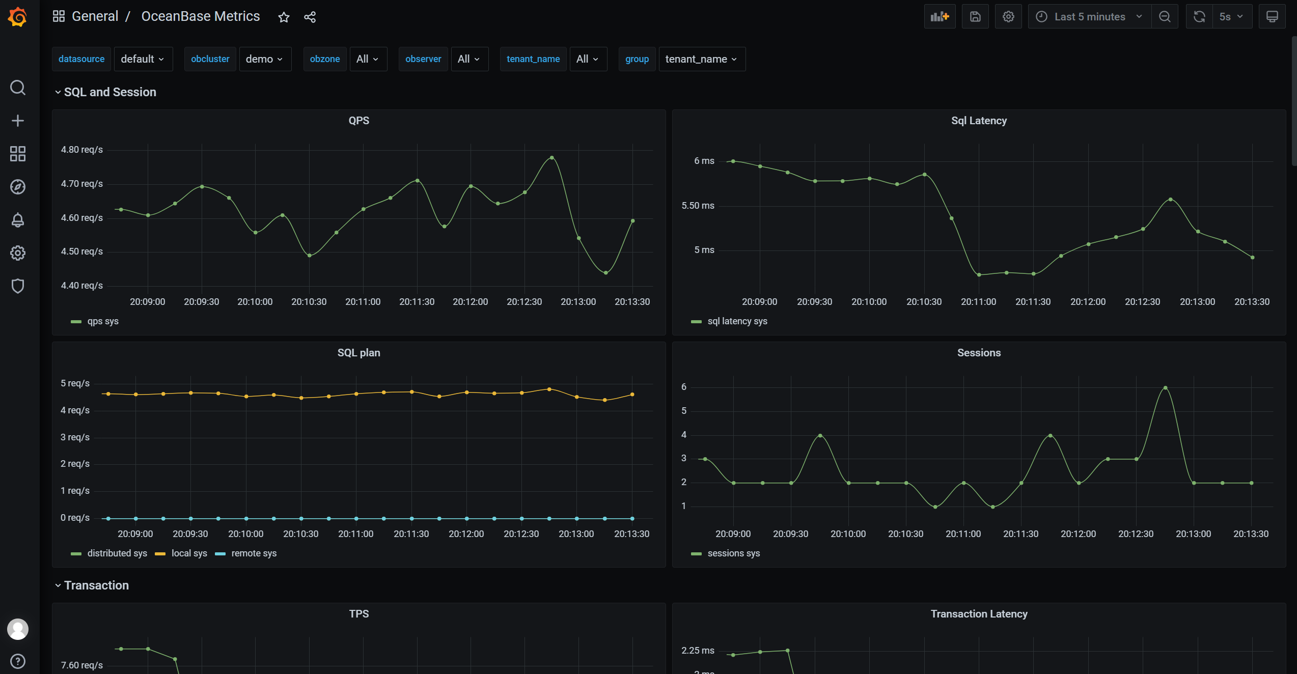Zoom out the time range
The width and height of the screenshot is (1297, 674).
tap(1165, 17)
